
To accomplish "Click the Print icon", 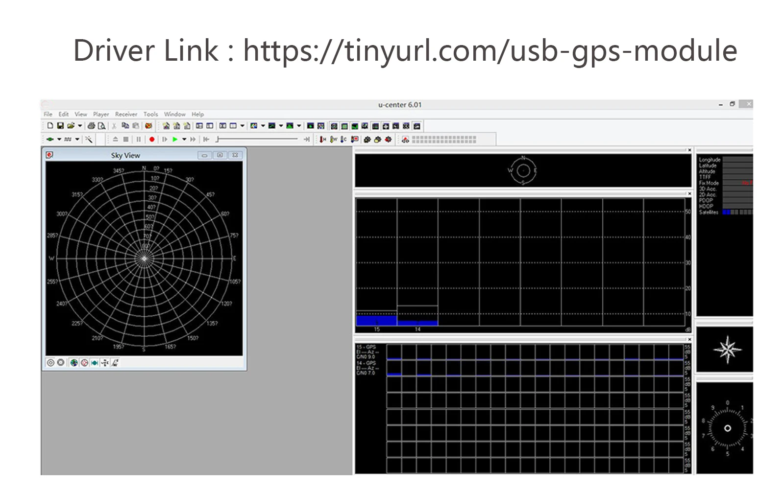I will click(91, 126).
